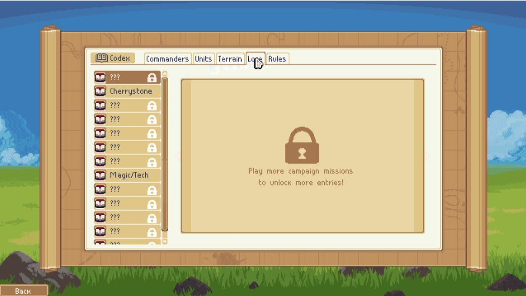Open the Commanders tab
Image resolution: width=526 pixels, height=296 pixels.
[167, 59]
